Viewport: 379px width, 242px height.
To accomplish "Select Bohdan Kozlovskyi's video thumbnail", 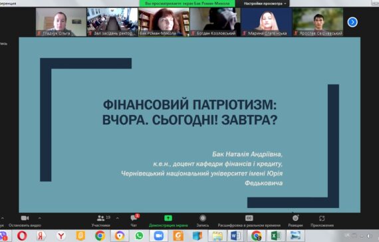I will point(215,22).
